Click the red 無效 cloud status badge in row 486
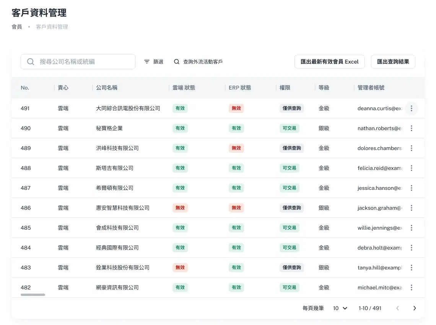The image size is (436, 325). (x=180, y=208)
